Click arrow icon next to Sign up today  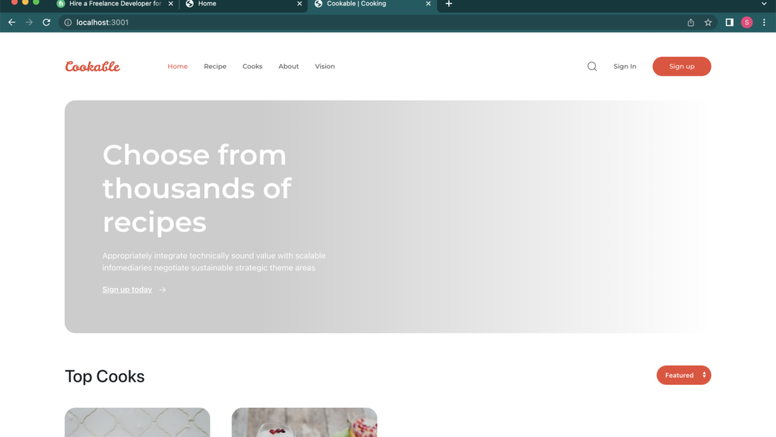pos(162,290)
